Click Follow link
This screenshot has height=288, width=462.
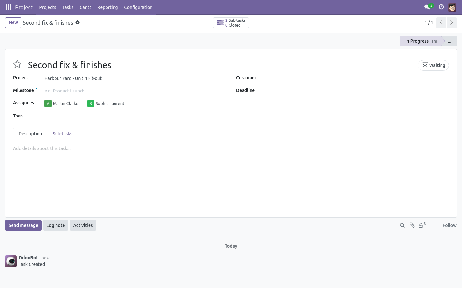[x=449, y=225]
